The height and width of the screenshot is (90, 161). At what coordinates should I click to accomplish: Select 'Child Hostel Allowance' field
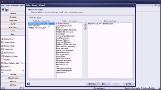pyautogui.click(x=65, y=32)
